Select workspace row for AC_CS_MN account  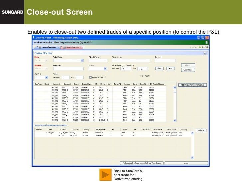(113, 133)
